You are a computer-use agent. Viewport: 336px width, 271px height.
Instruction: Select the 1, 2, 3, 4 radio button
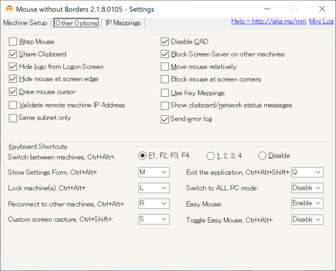tap(211, 156)
